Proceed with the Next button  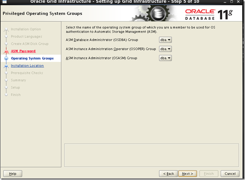[x=188, y=174]
